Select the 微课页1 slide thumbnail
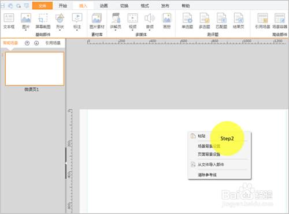The image size is (289, 214). (35, 69)
